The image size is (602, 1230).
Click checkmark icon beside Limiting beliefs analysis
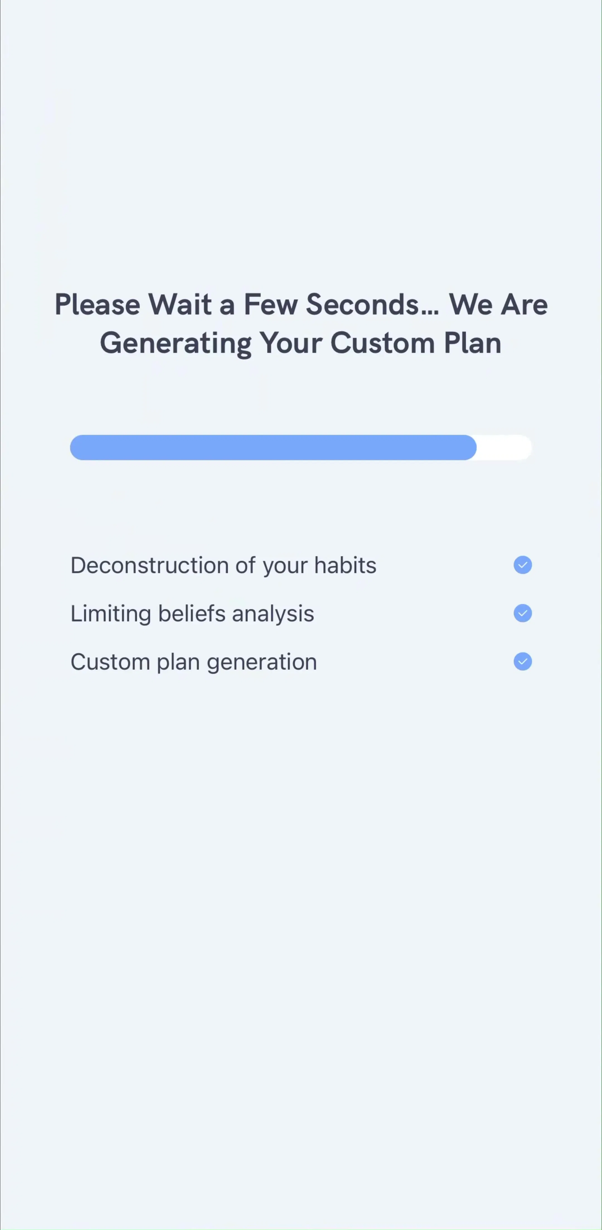(x=522, y=613)
